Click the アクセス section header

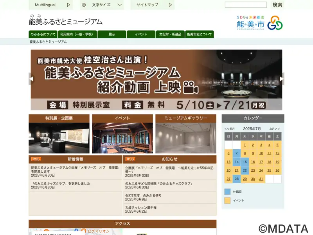(122, 224)
